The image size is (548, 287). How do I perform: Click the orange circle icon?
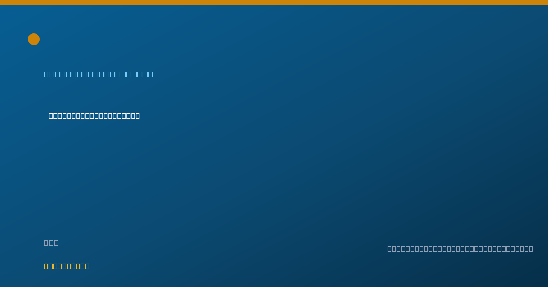[x=34, y=39]
